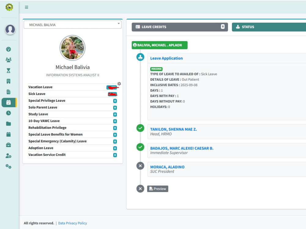Click the #002098 application number badge
This screenshot has width=306, height=229.
tap(156, 69)
